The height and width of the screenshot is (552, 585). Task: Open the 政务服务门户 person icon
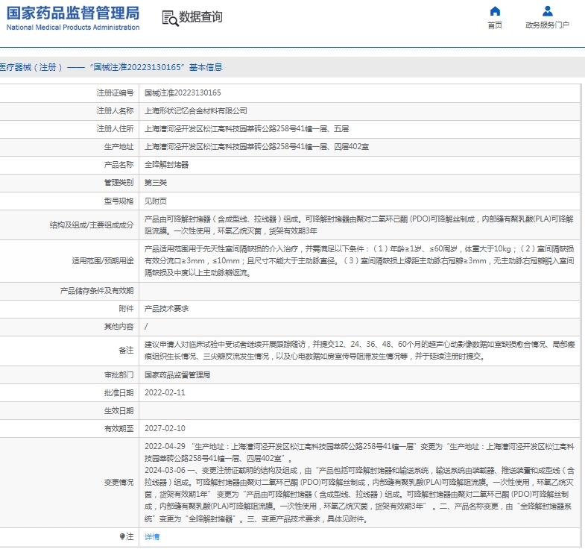point(547,11)
